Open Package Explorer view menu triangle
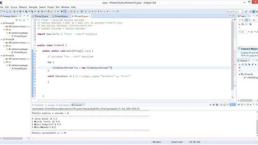258x145 pixels. coord(28,20)
